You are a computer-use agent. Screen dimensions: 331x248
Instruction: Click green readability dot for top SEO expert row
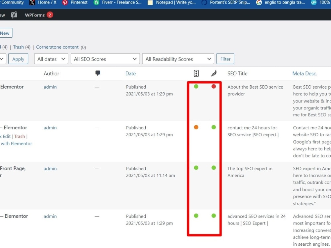(213, 168)
